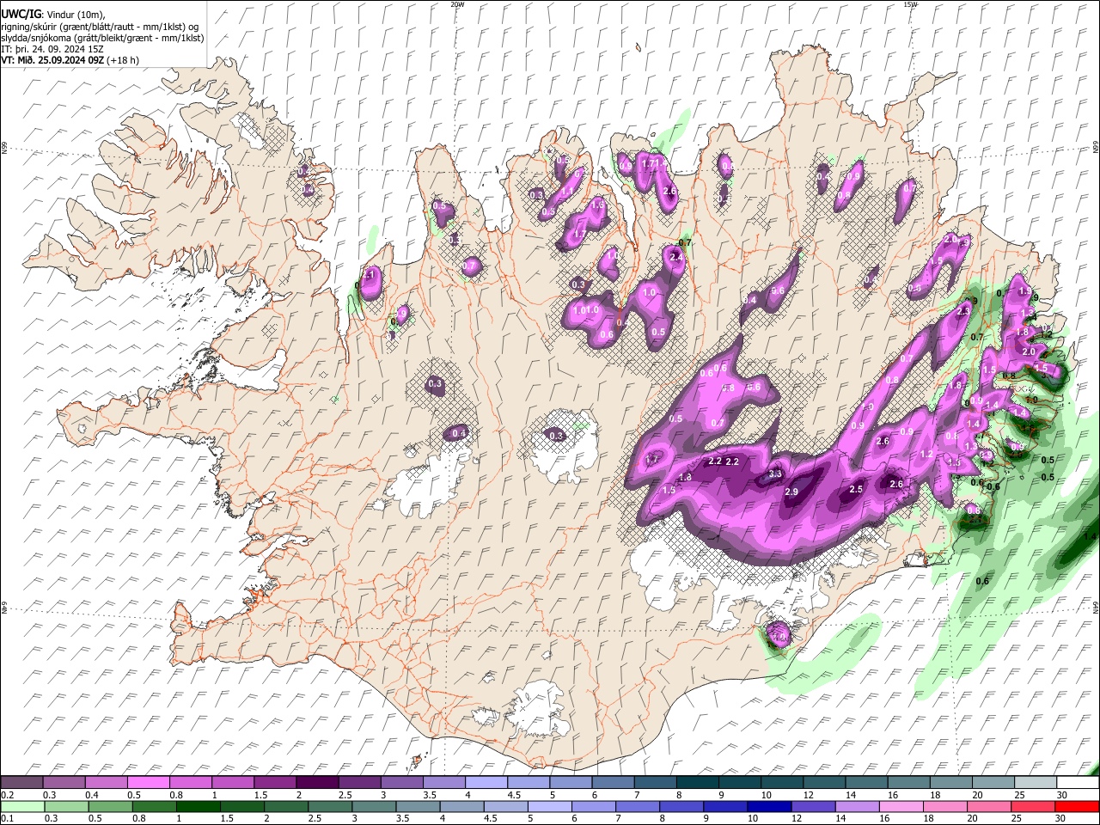Click the title text 'UWC/IG: Vindur (10m),'
This screenshot has width=1100, height=825.
tap(53, 15)
